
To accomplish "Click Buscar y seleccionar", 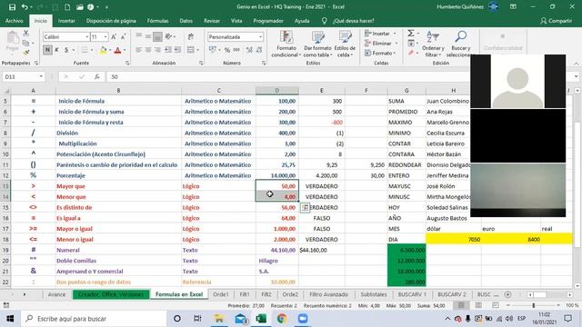I will (460, 44).
